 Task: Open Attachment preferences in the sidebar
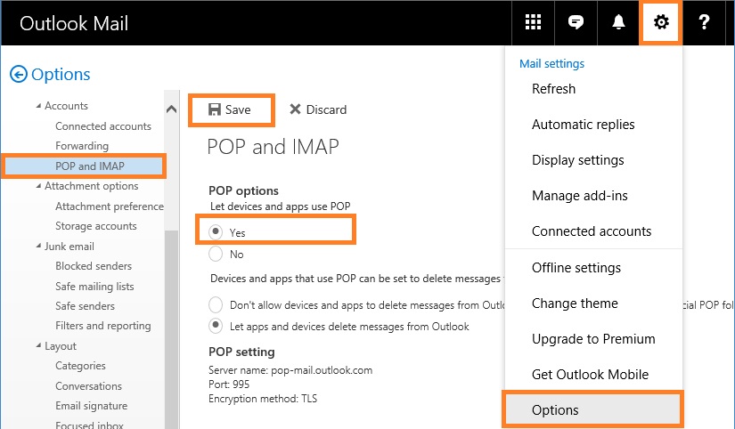(x=110, y=206)
